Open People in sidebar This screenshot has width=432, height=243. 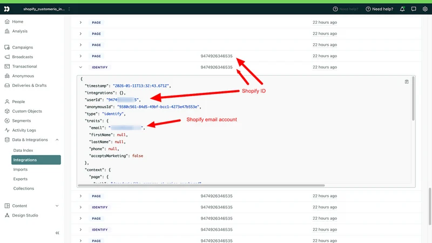[18, 102]
